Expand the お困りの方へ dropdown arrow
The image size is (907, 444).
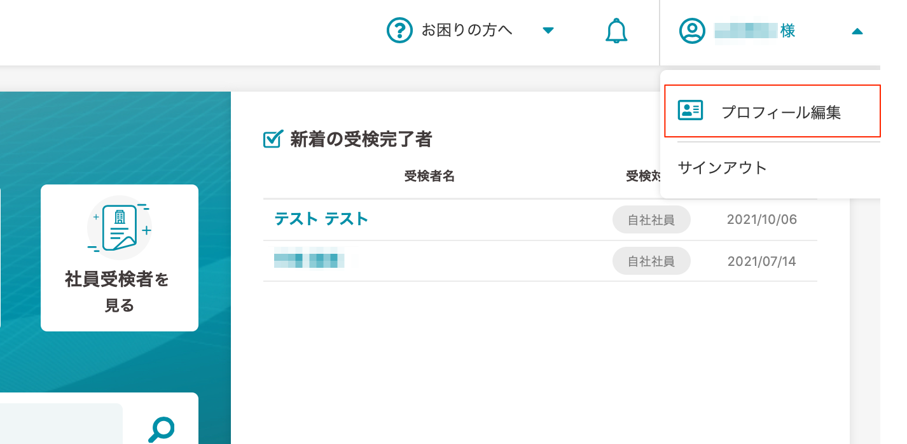(548, 30)
